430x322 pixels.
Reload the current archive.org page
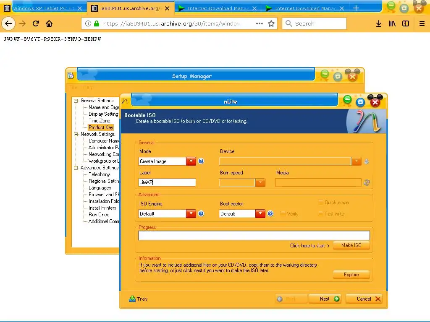click(x=36, y=23)
